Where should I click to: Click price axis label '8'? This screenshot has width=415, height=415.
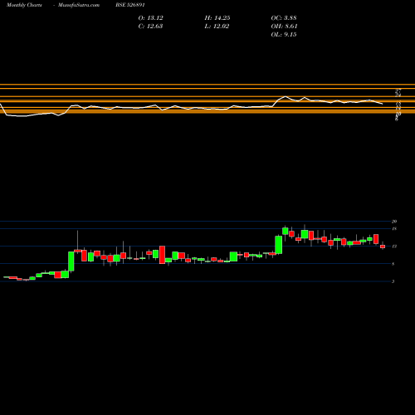pyautogui.click(x=393, y=264)
